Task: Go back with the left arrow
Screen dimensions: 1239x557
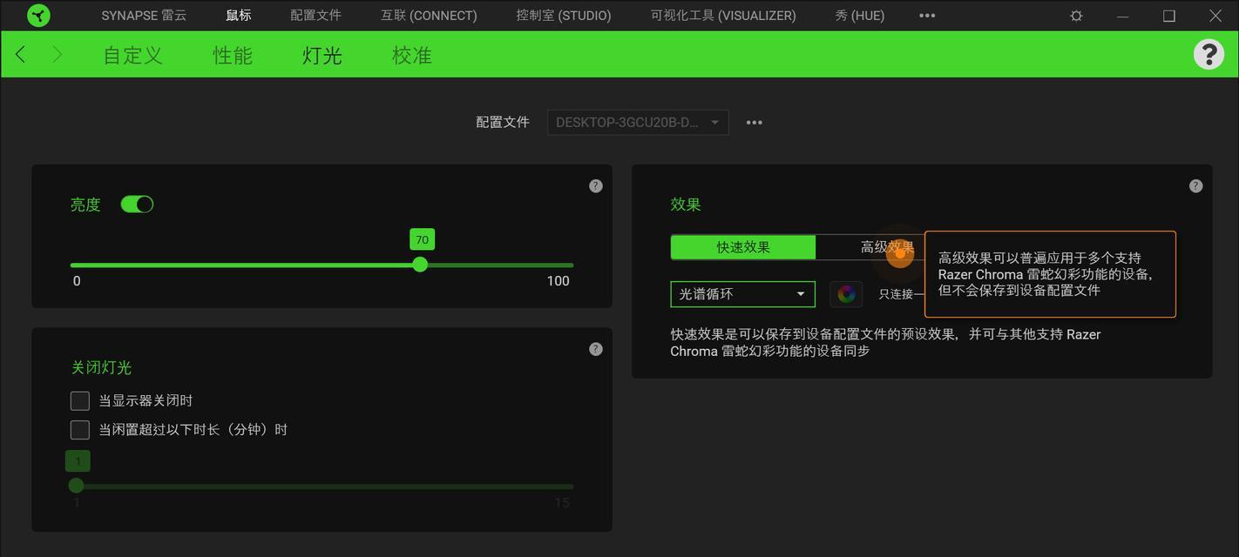Action: click(21, 55)
